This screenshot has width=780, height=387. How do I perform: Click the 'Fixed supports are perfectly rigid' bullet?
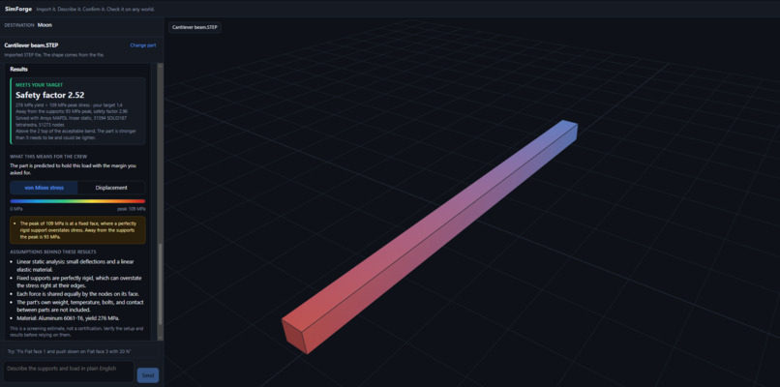[77, 282]
